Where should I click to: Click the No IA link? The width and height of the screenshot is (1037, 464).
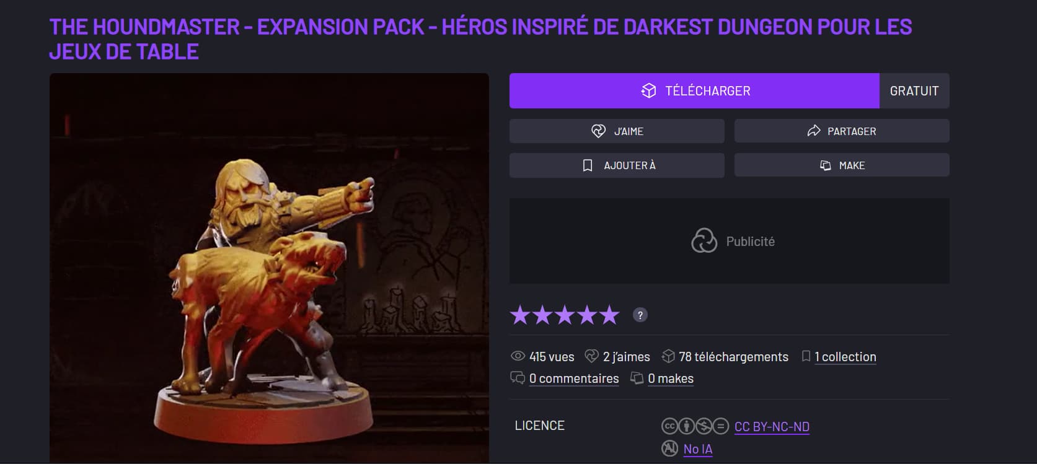[x=698, y=449]
